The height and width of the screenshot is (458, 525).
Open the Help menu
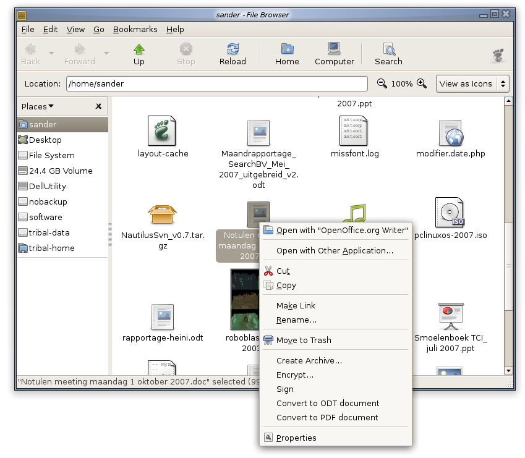tap(175, 30)
